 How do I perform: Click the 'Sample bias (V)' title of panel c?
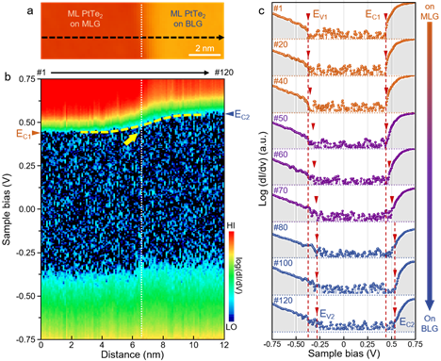pos(344,354)
